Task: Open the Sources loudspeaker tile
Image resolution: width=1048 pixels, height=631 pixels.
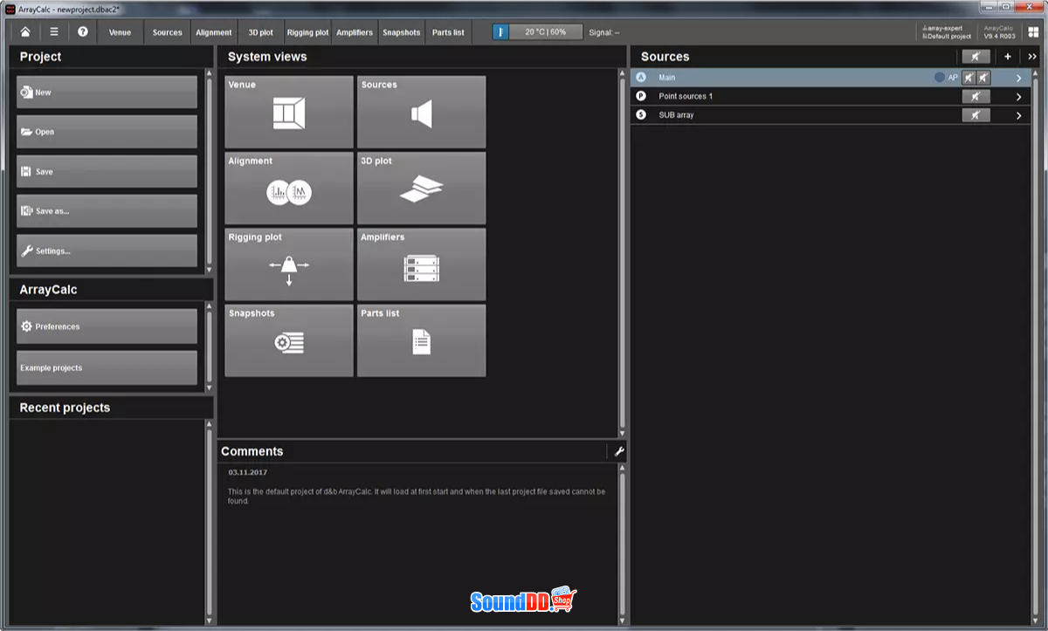Action: 422,112
